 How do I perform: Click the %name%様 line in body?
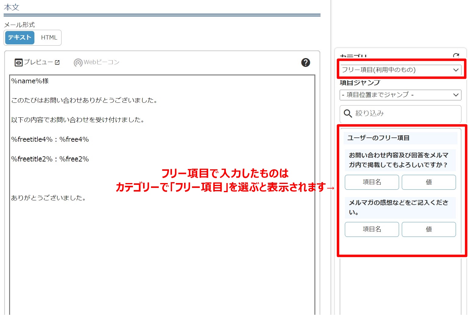(30, 81)
